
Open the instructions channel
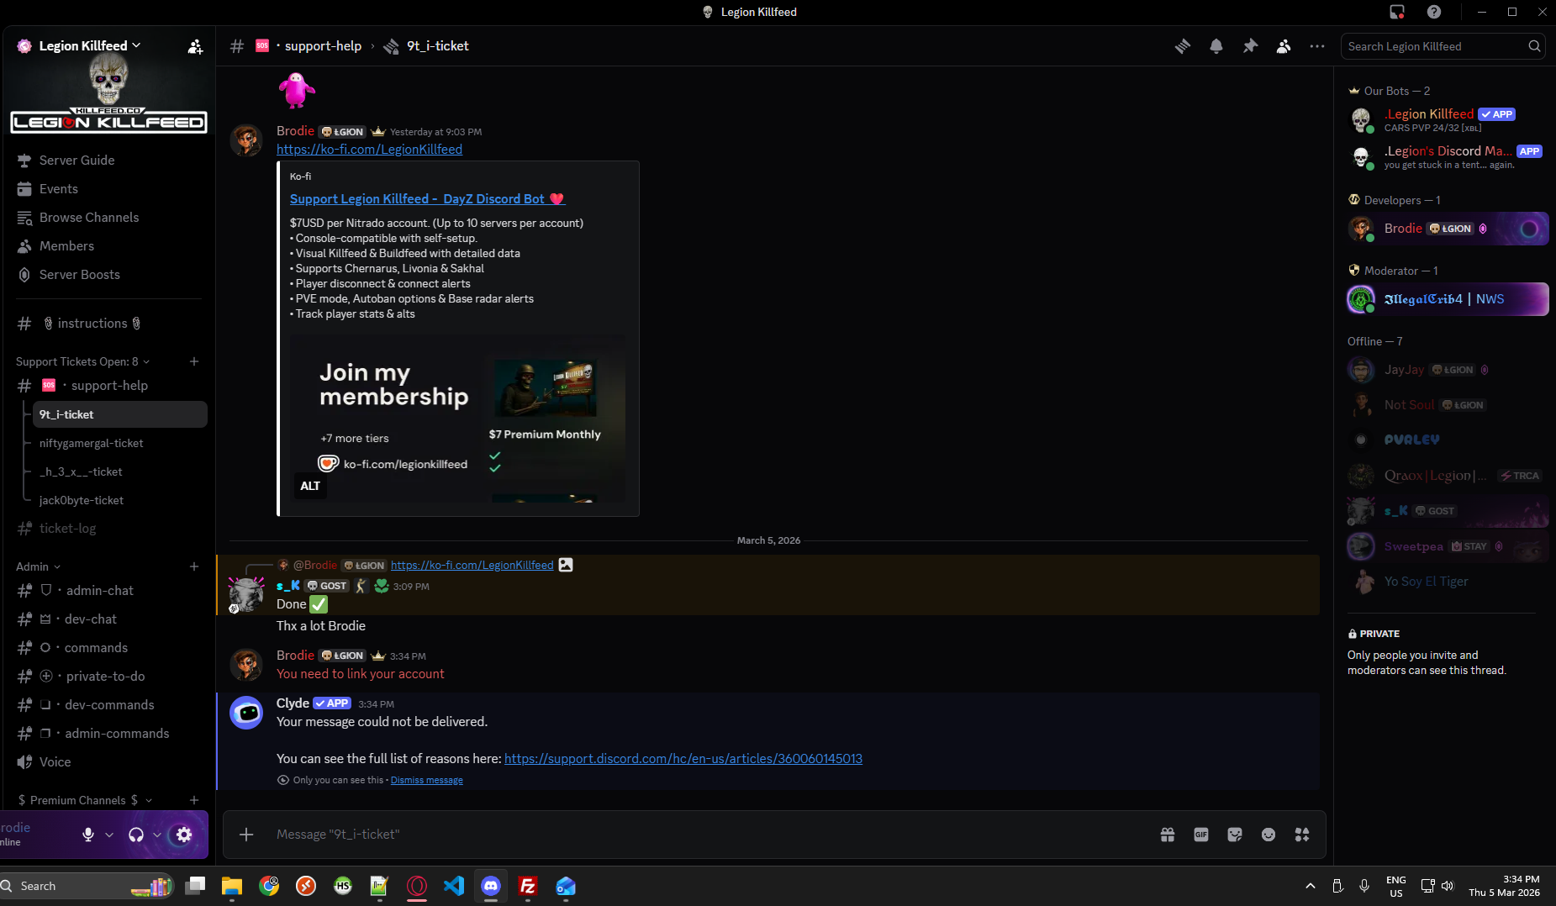(108, 324)
